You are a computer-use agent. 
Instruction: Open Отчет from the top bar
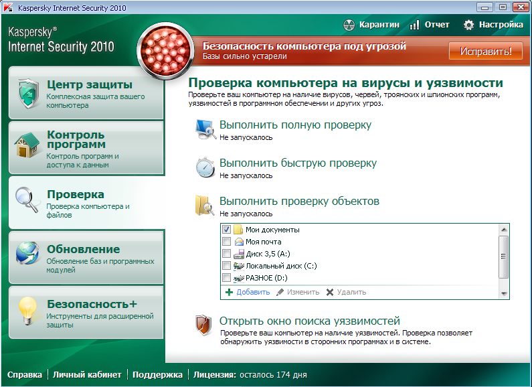(437, 25)
